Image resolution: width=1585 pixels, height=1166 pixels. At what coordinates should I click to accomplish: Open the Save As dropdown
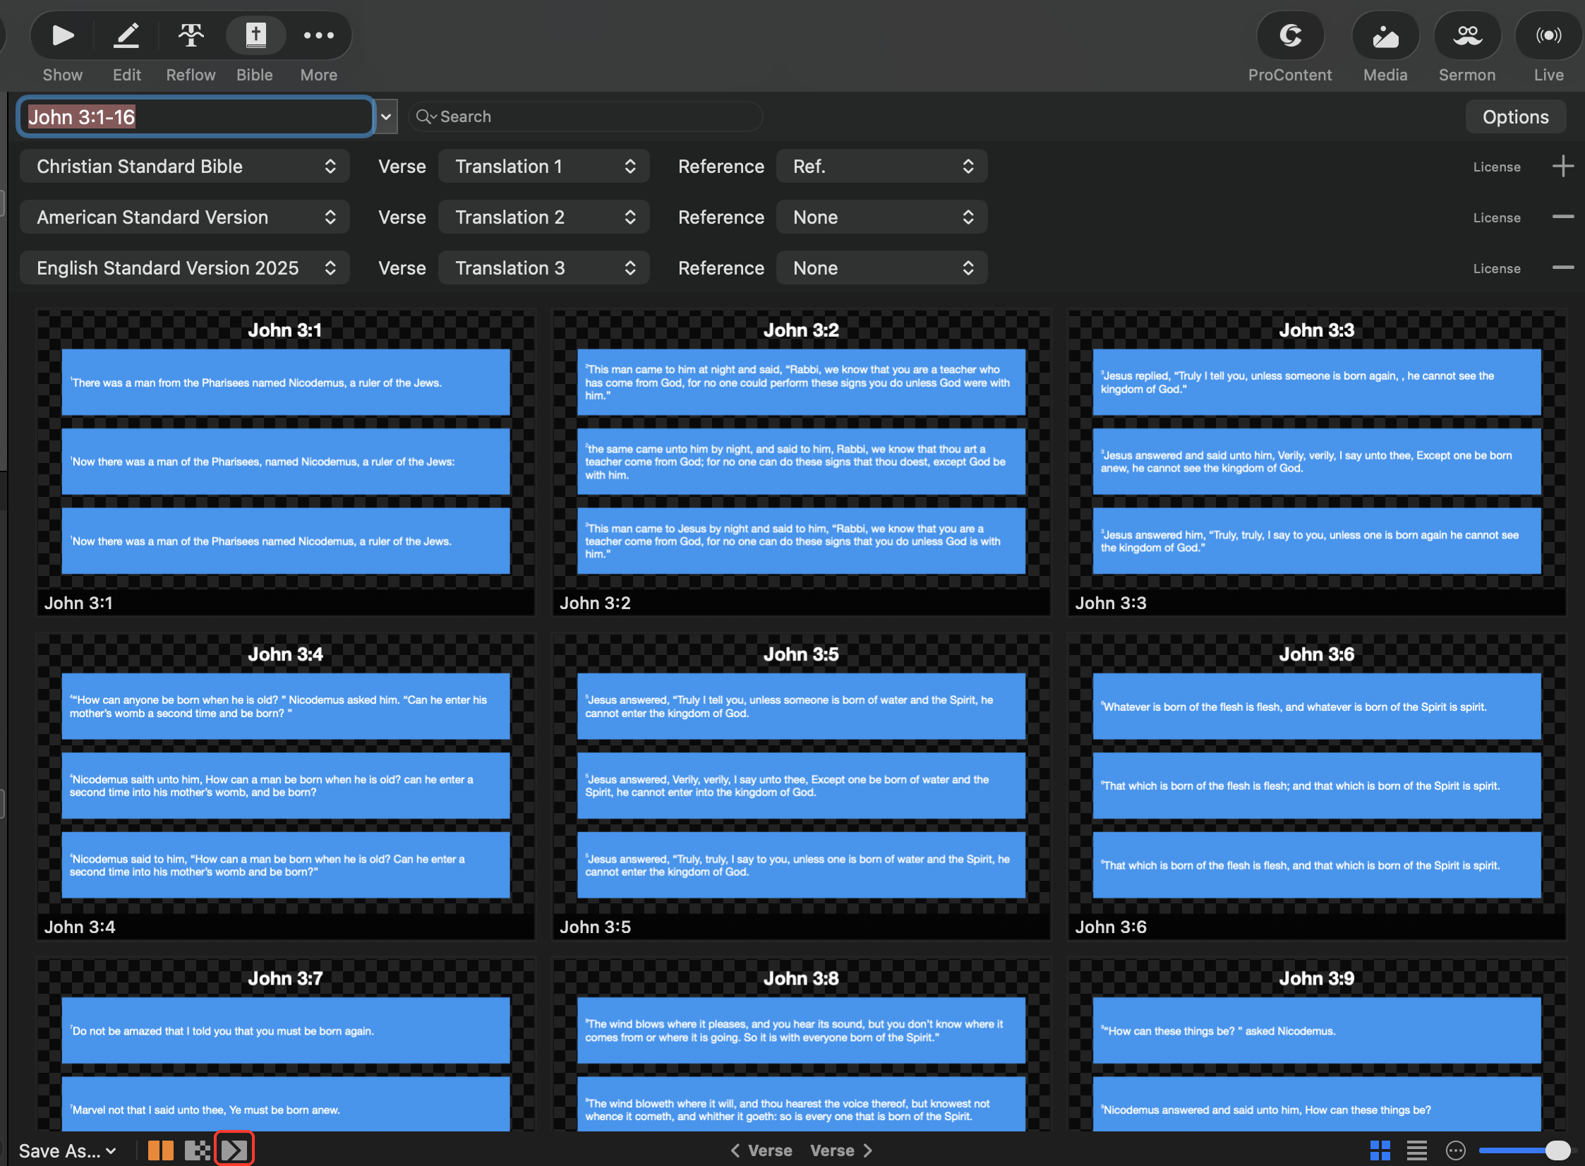coord(67,1150)
